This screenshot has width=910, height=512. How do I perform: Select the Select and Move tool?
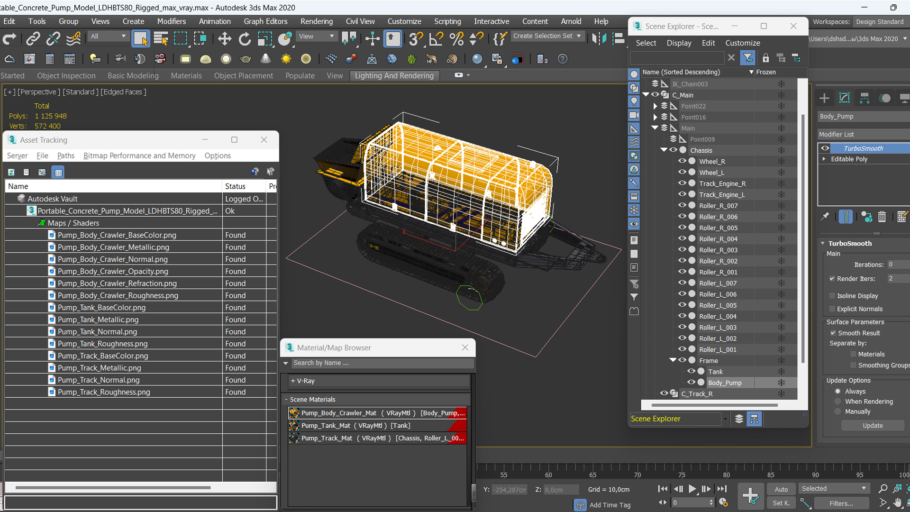click(225, 39)
